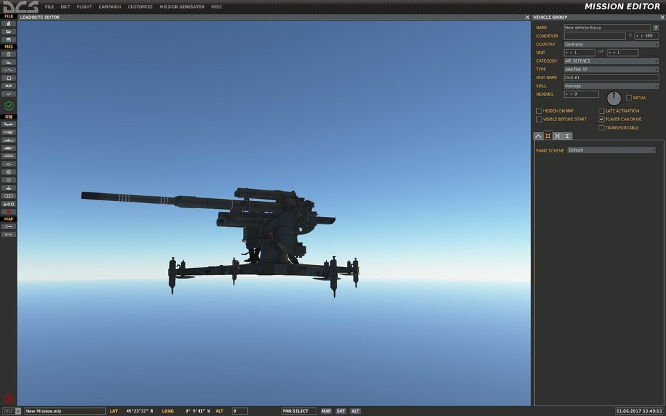Close the Loadouts Editor panel
Image resolution: width=666 pixels, height=416 pixels.
(x=527, y=17)
